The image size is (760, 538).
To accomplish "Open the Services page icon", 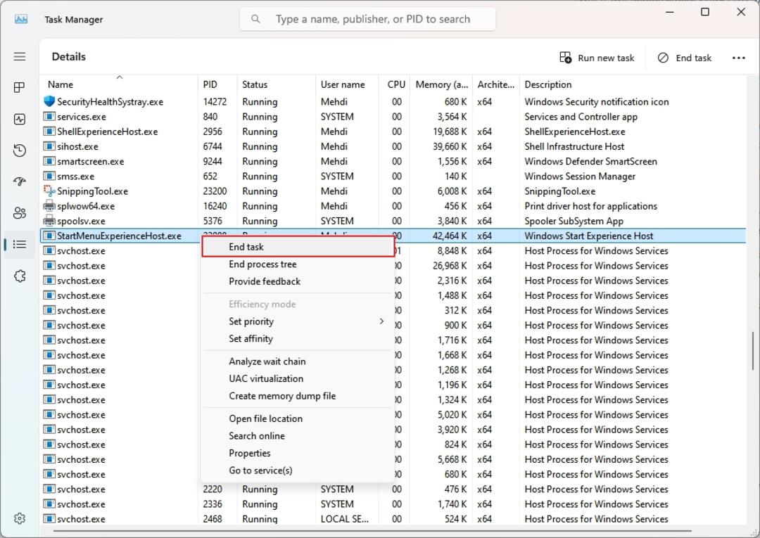I will click(20, 276).
